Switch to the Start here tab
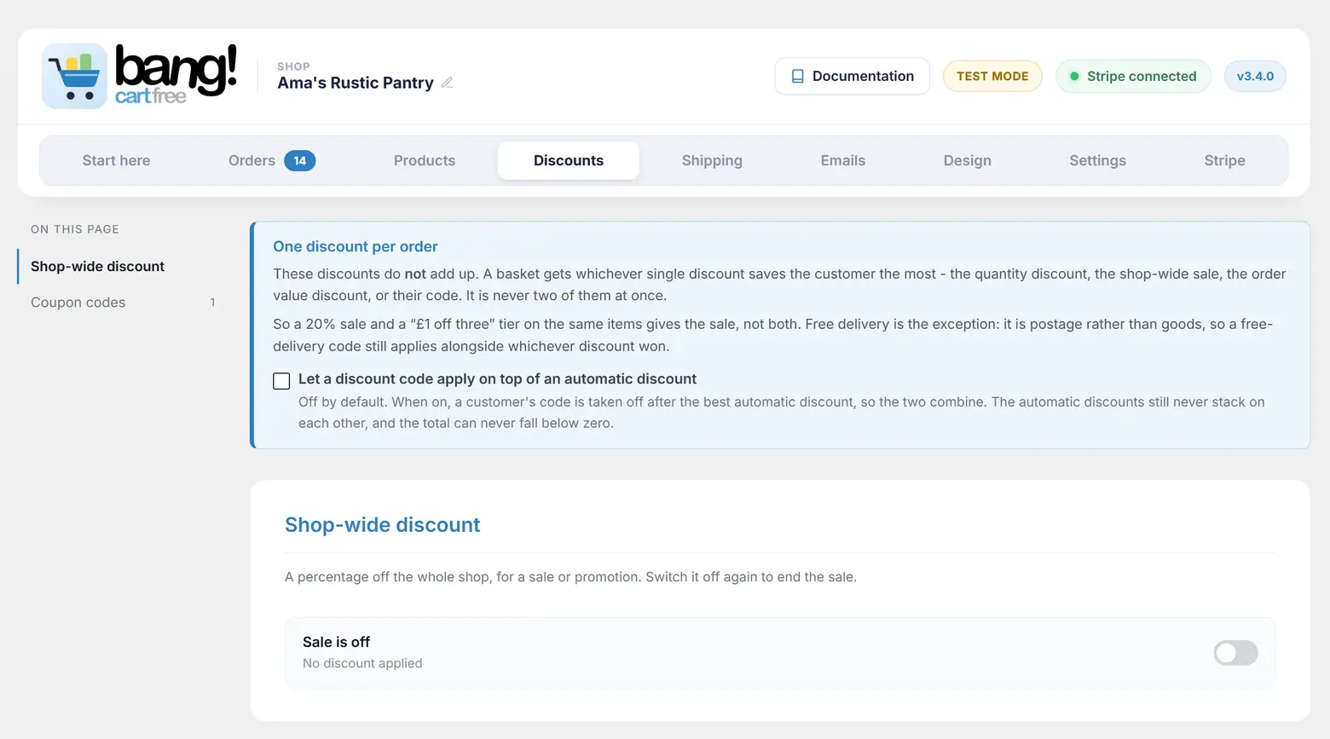 coord(116,160)
